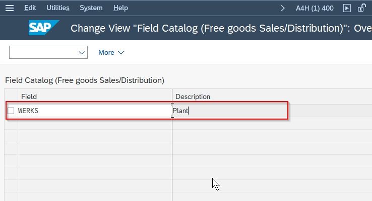Tick the WERKS row checkbox

(x=11, y=111)
